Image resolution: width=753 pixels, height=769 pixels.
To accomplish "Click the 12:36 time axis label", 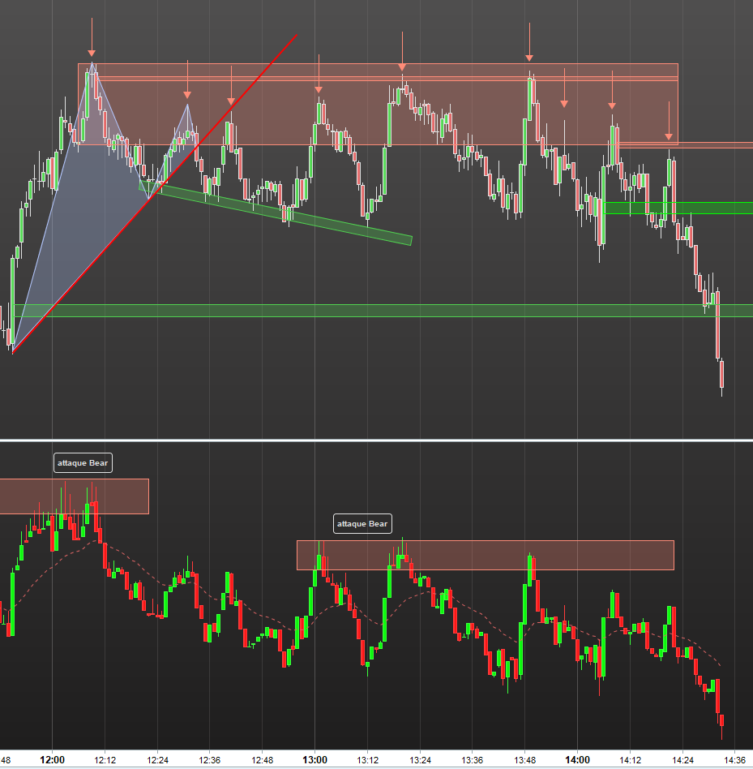I will coord(210,760).
